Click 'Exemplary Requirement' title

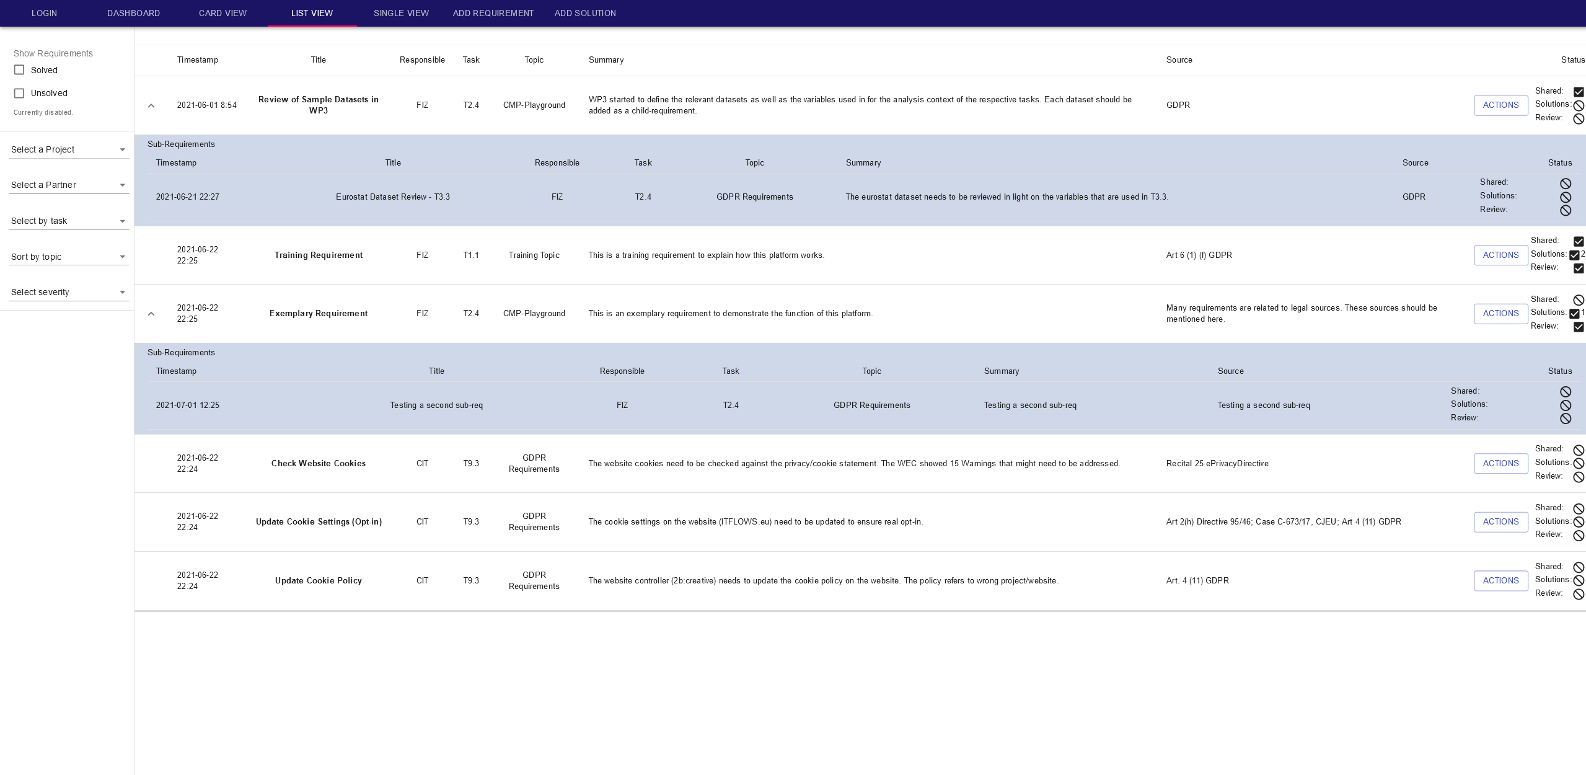(319, 314)
